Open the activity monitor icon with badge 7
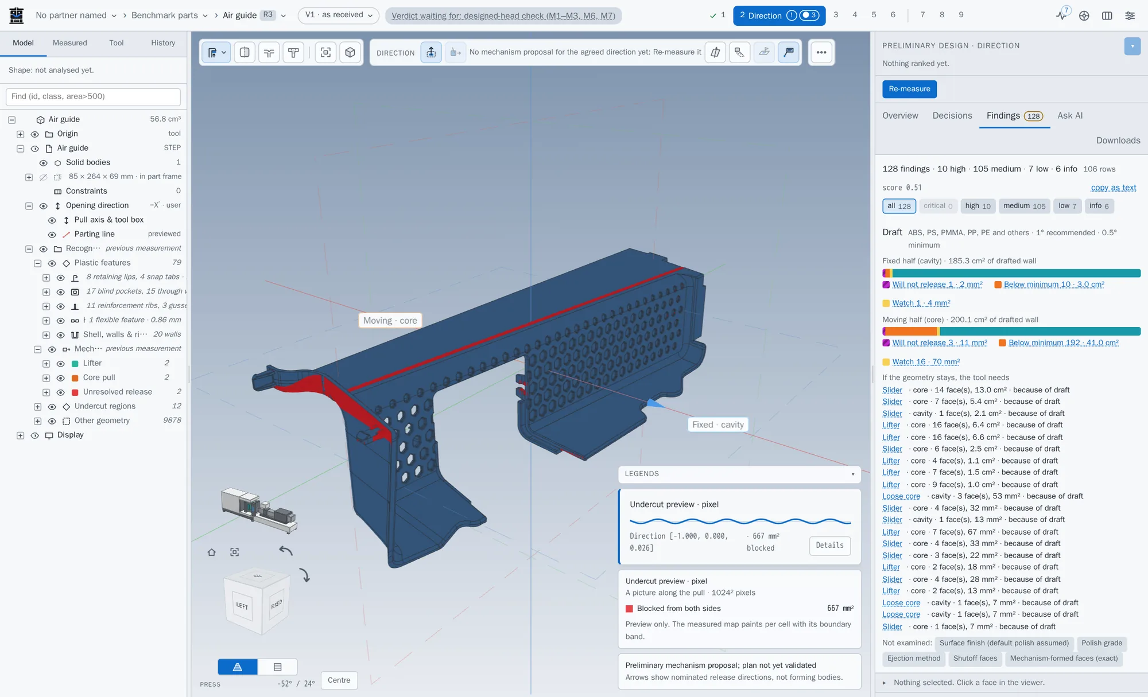This screenshot has height=697, width=1148. click(x=1062, y=15)
